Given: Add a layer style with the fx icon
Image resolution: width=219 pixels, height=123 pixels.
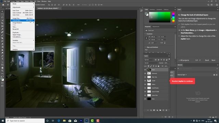Looking at the screenshot, I should (x=151, y=110).
